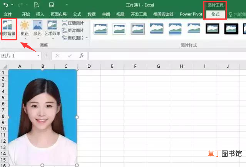Expand the Reset Picture (重设图片) dropdown arrow

(x=87, y=38)
